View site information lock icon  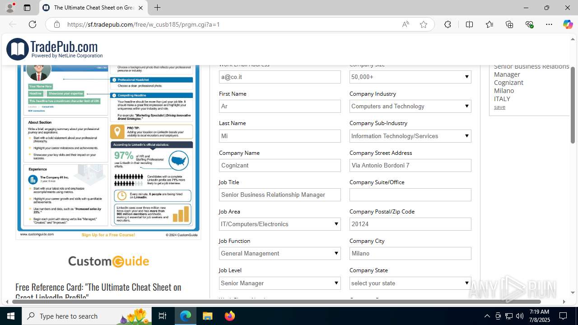tap(56, 24)
